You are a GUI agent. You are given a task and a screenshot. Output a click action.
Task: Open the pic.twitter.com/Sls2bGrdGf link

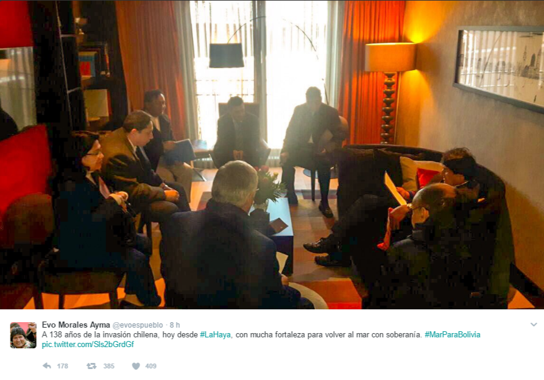click(88, 344)
